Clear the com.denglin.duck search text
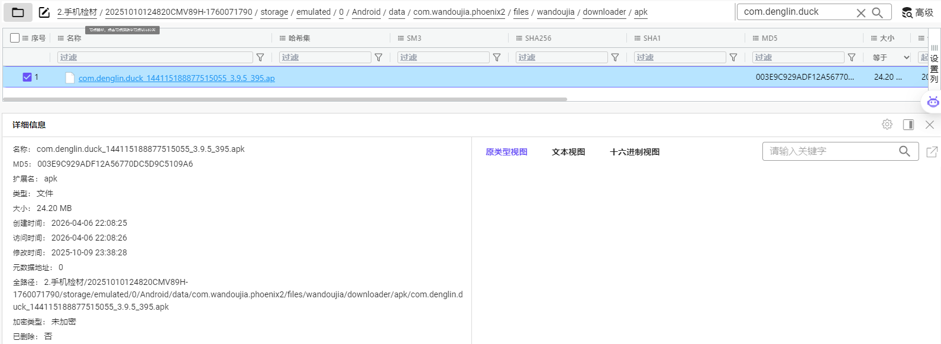This screenshot has height=344, width=941. pyautogui.click(x=861, y=13)
